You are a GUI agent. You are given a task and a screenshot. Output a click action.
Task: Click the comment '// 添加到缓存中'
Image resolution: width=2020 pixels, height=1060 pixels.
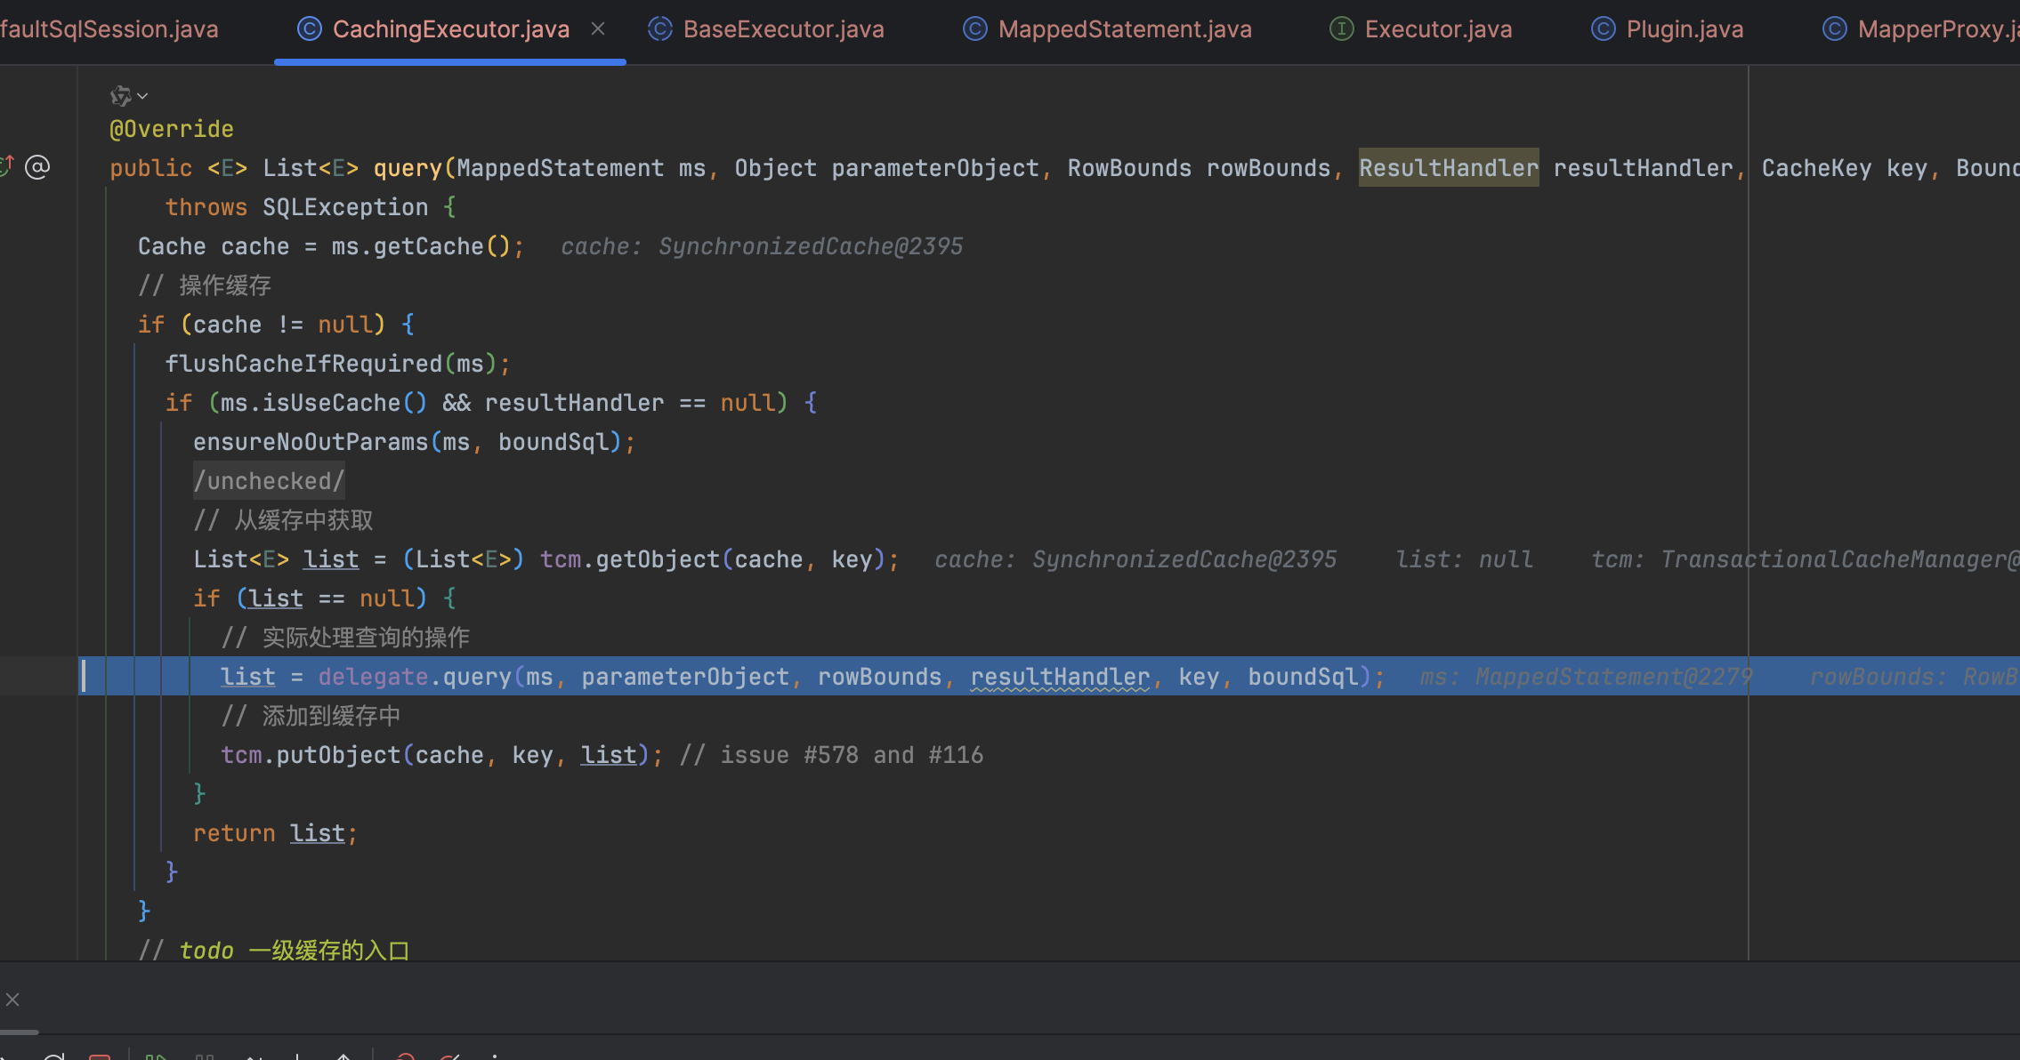point(311,716)
